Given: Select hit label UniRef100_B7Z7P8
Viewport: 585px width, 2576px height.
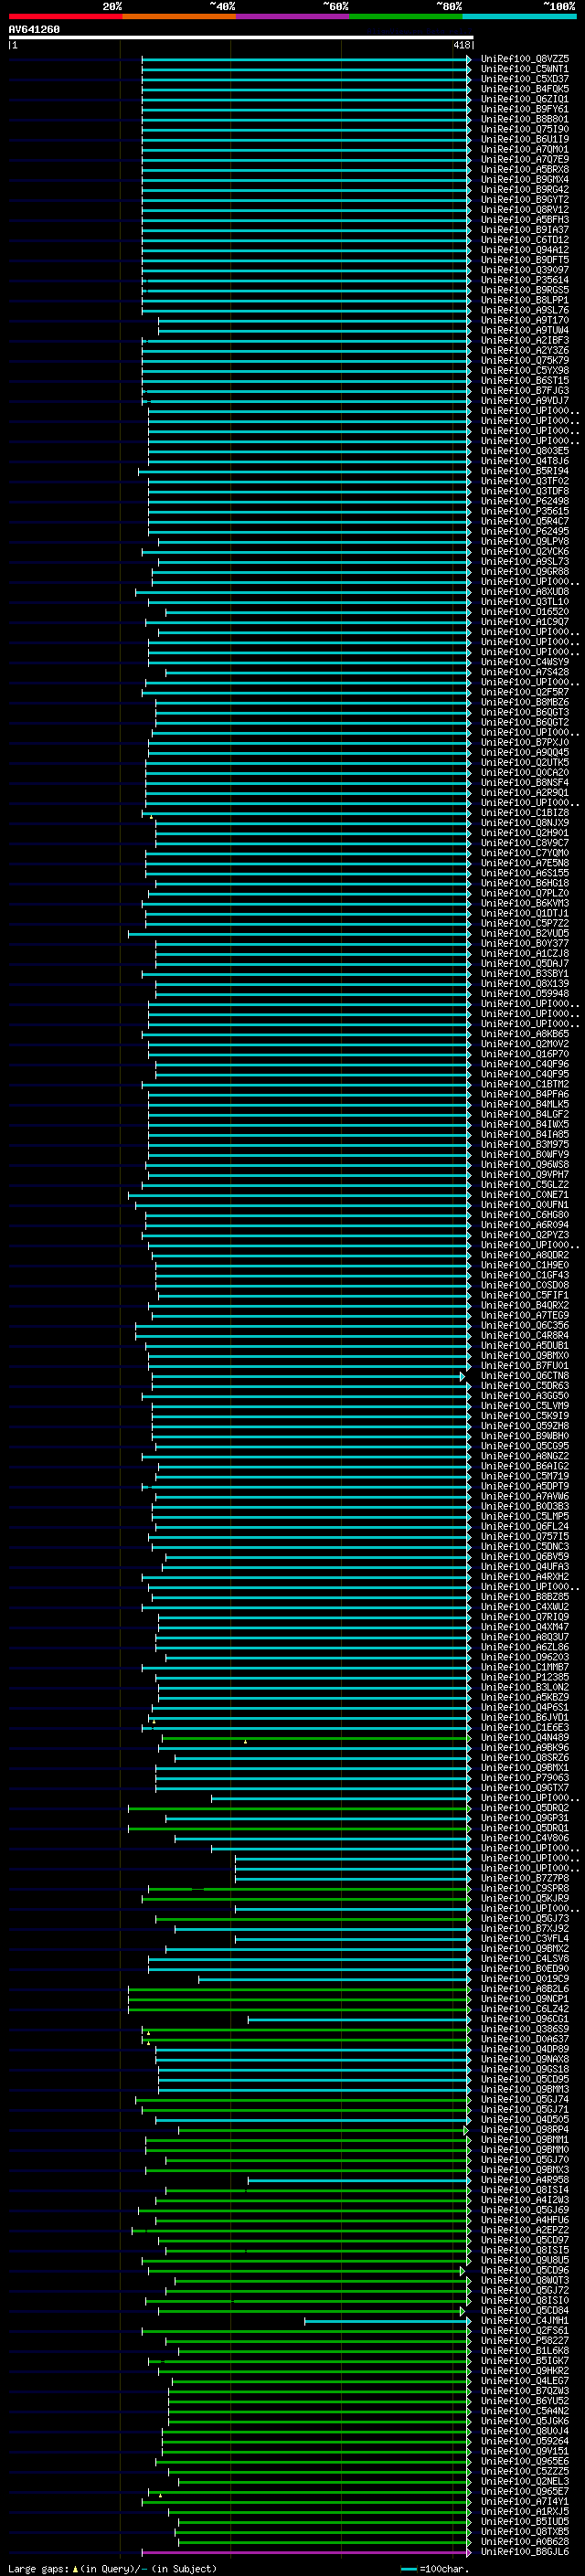Looking at the screenshot, I should [524, 1878].
